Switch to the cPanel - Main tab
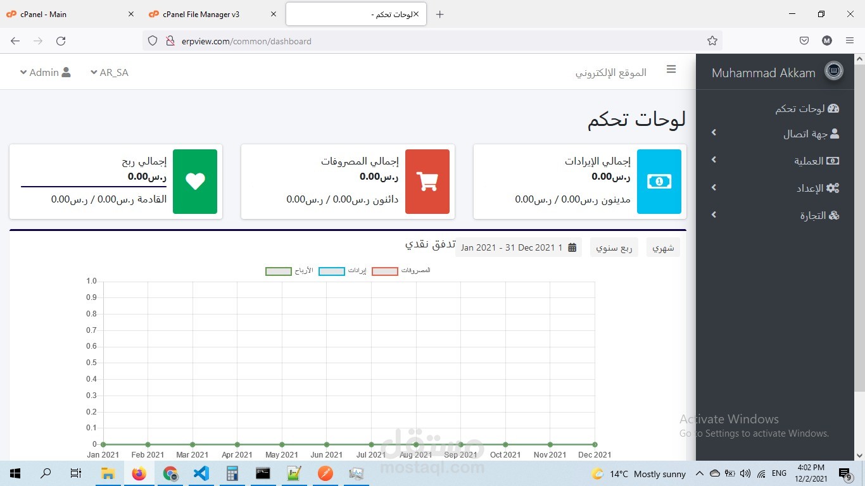 point(70,14)
